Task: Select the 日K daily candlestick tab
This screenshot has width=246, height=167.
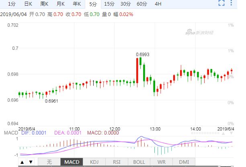Action: (x=28, y=4)
